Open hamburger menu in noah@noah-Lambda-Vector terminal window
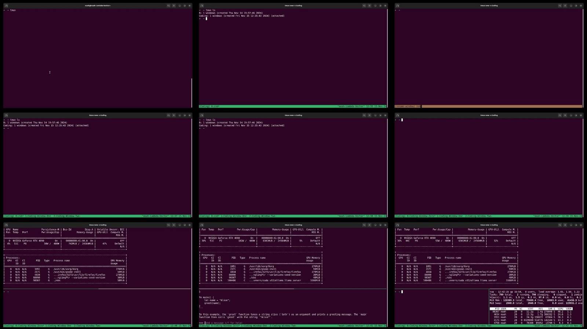Image resolution: width=587 pixels, height=329 pixels. point(174,5)
